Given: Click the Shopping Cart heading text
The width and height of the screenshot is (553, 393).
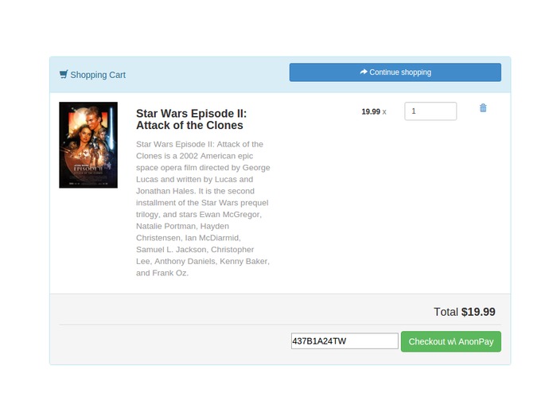Looking at the screenshot, I should coord(98,75).
